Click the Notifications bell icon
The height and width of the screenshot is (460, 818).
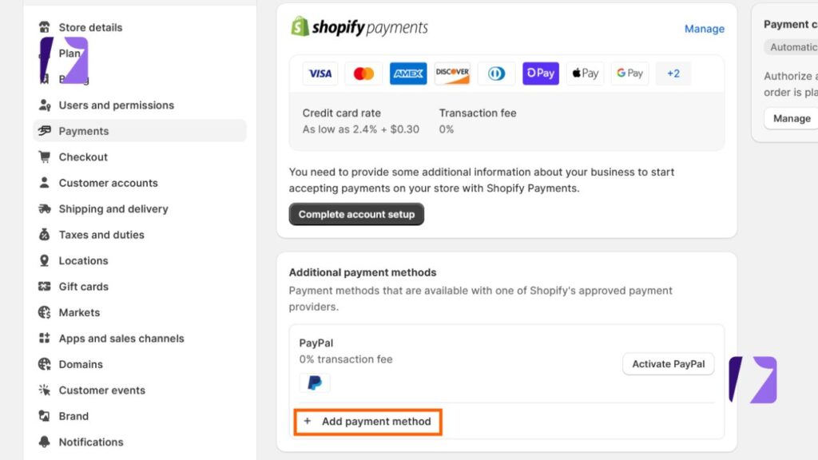44,442
